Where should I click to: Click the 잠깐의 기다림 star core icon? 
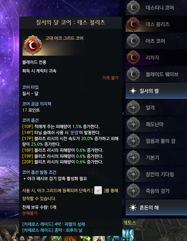point(133,174)
